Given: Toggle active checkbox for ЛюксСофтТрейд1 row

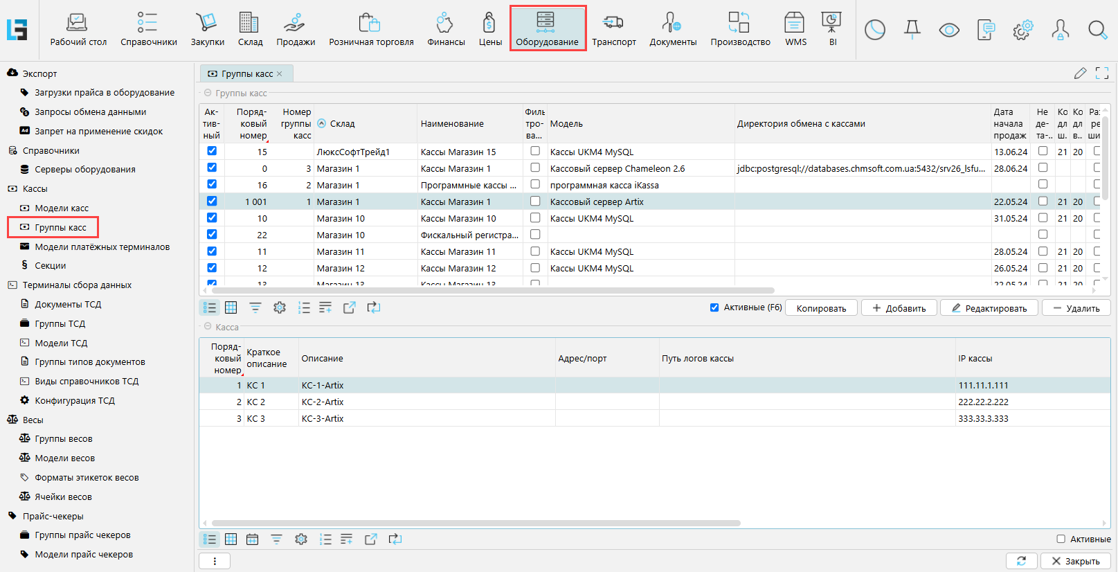Looking at the screenshot, I should tap(212, 151).
